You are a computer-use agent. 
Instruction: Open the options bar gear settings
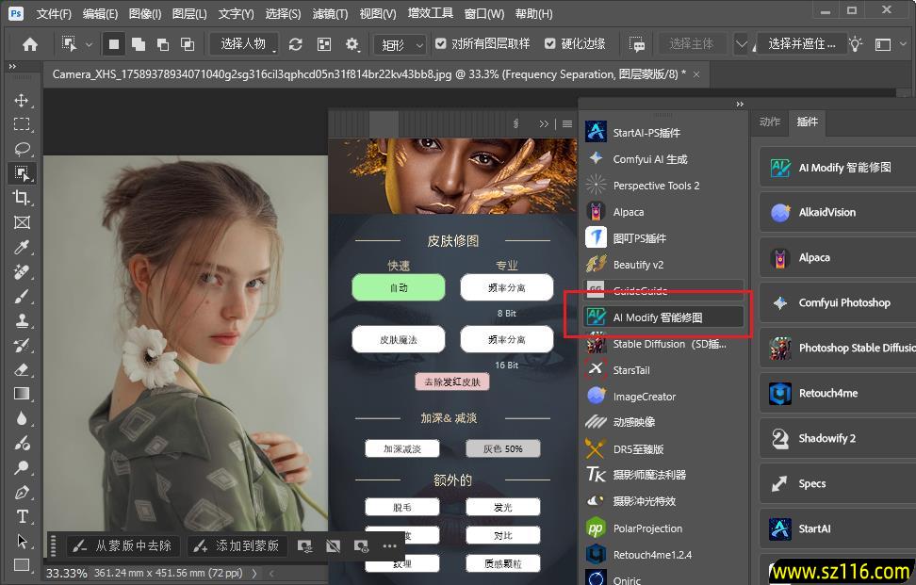pyautogui.click(x=352, y=44)
